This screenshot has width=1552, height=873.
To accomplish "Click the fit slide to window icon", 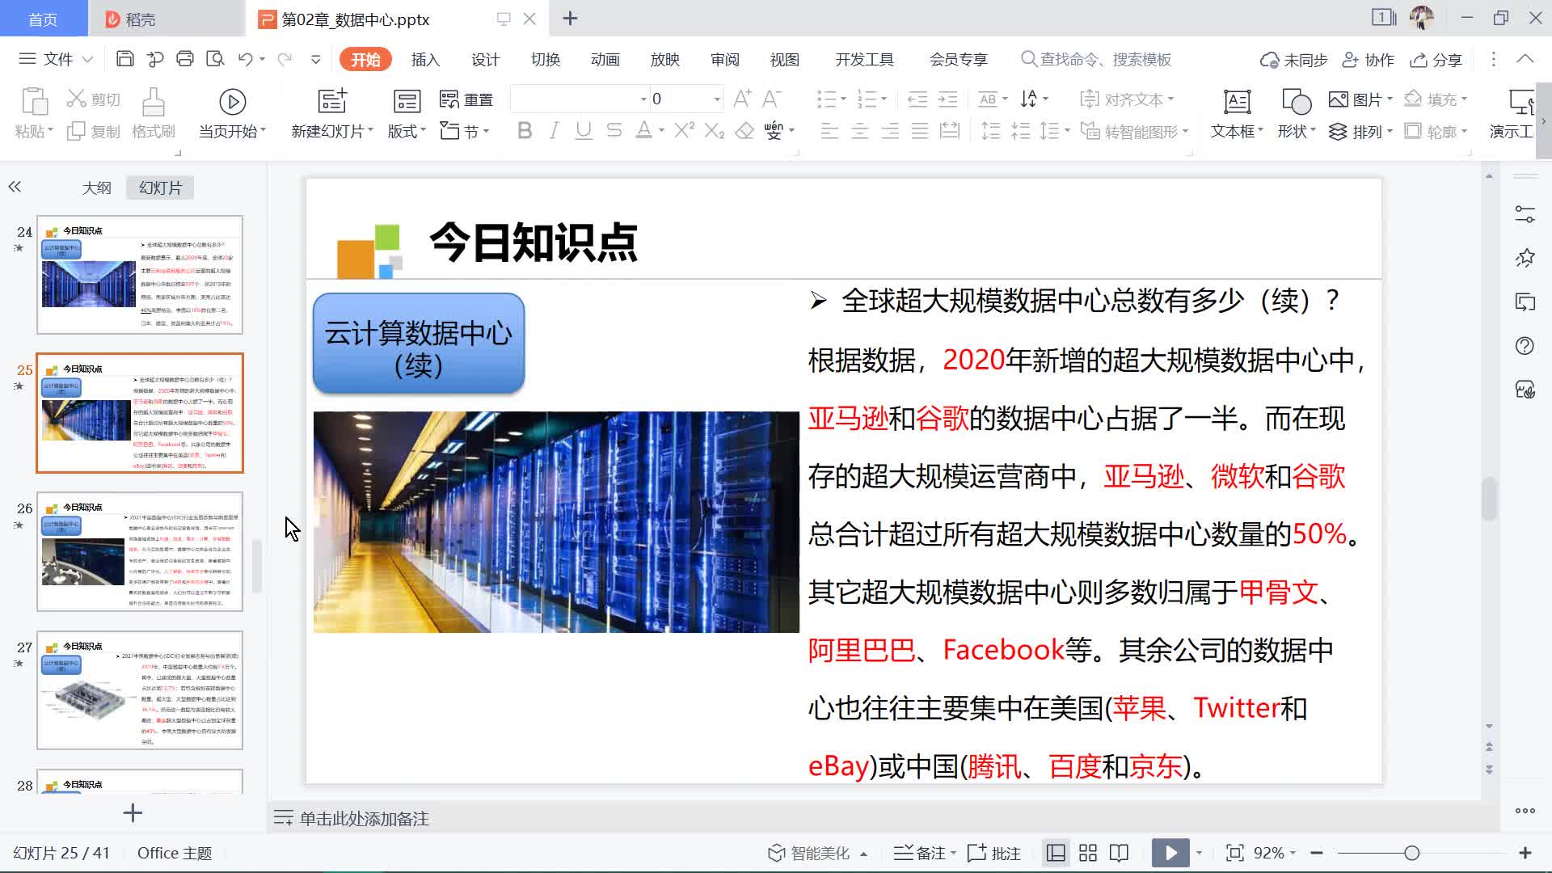I will click(x=1234, y=853).
